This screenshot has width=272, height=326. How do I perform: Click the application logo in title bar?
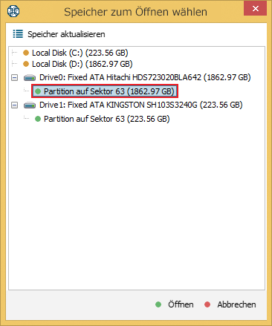pyautogui.click(x=13, y=11)
